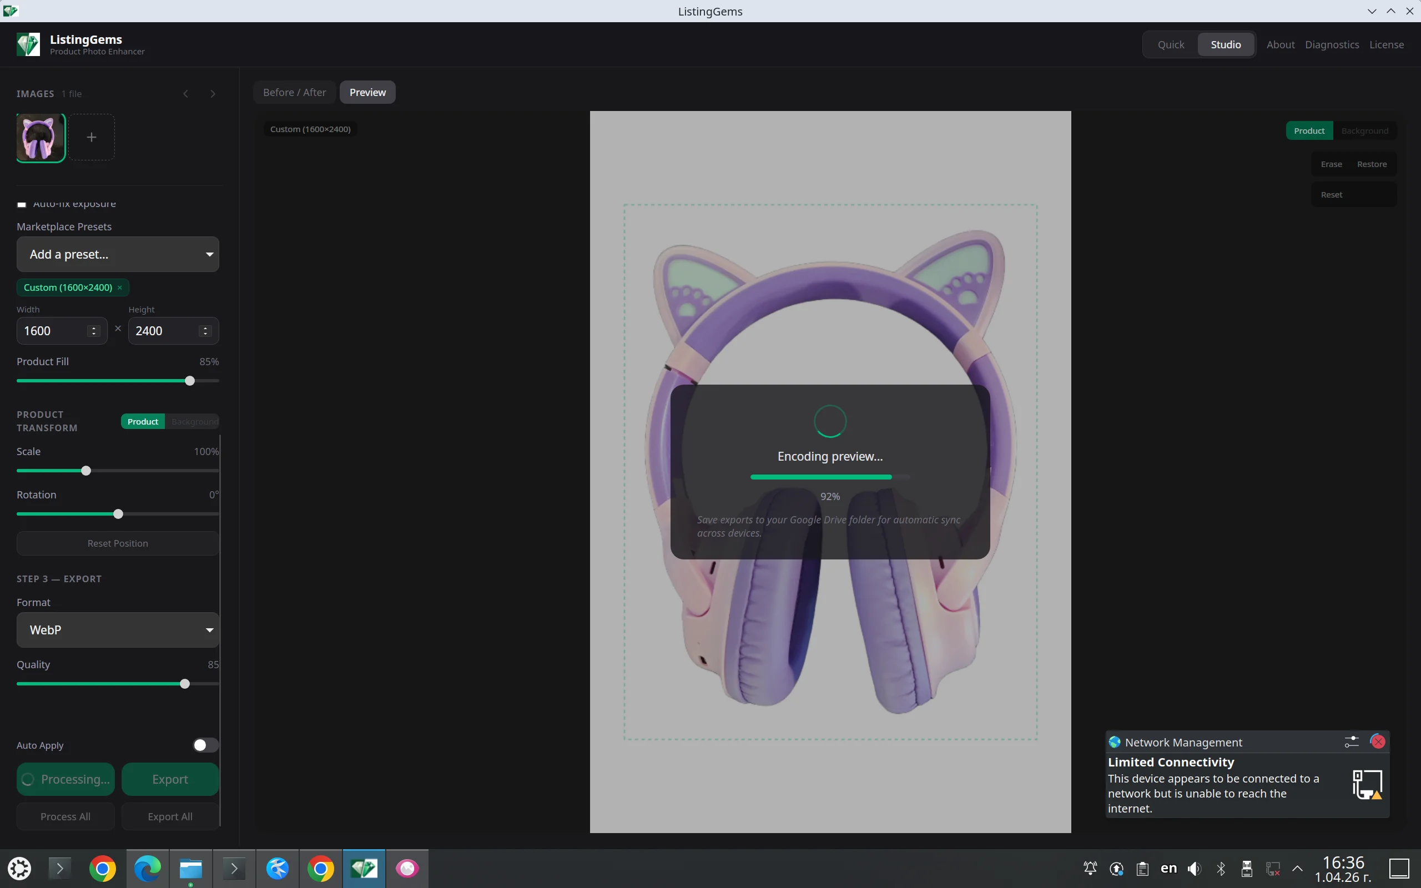Open the Add a preset dropdown
Image resolution: width=1421 pixels, height=888 pixels.
[117, 254]
